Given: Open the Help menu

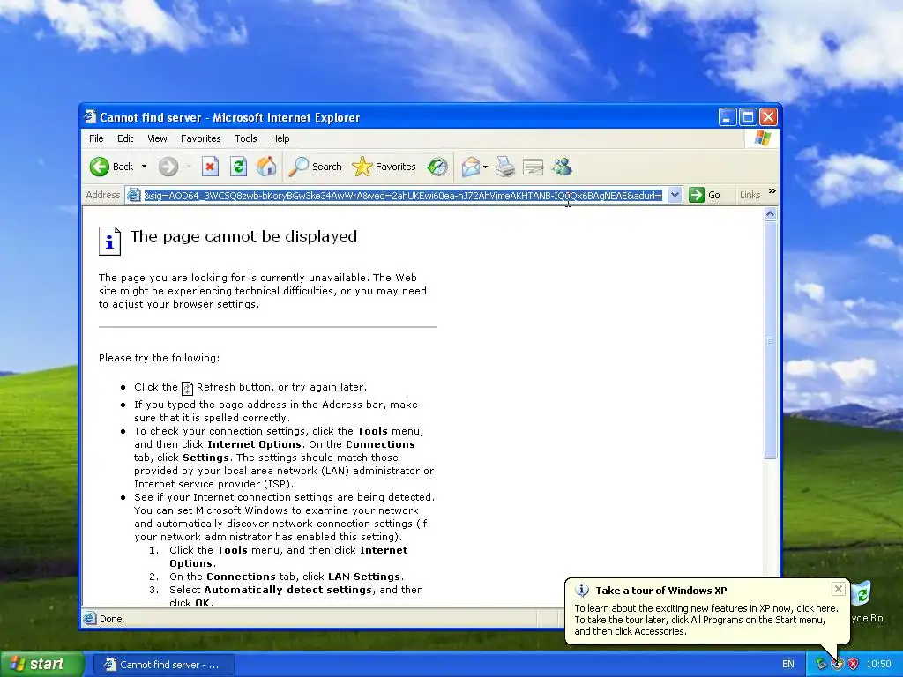Looking at the screenshot, I should click(280, 138).
